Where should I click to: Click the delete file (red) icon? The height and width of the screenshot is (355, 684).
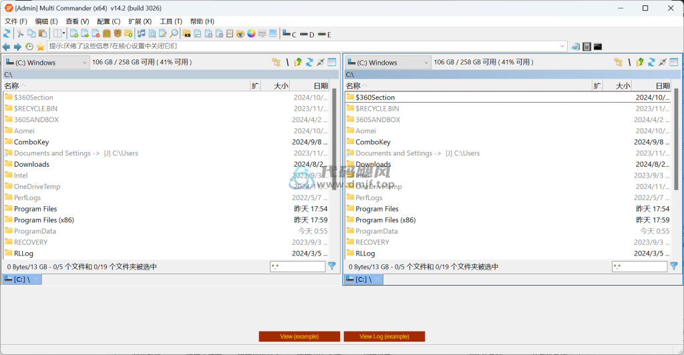pyautogui.click(x=96, y=33)
